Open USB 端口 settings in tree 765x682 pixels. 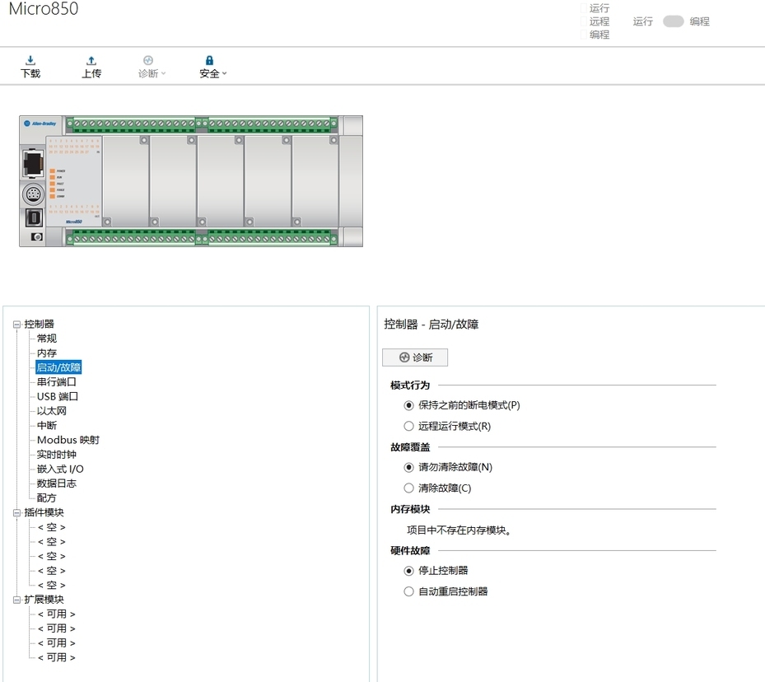tap(58, 397)
